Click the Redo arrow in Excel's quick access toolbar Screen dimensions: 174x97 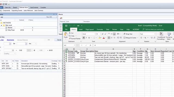pyautogui.click(x=74, y=26)
